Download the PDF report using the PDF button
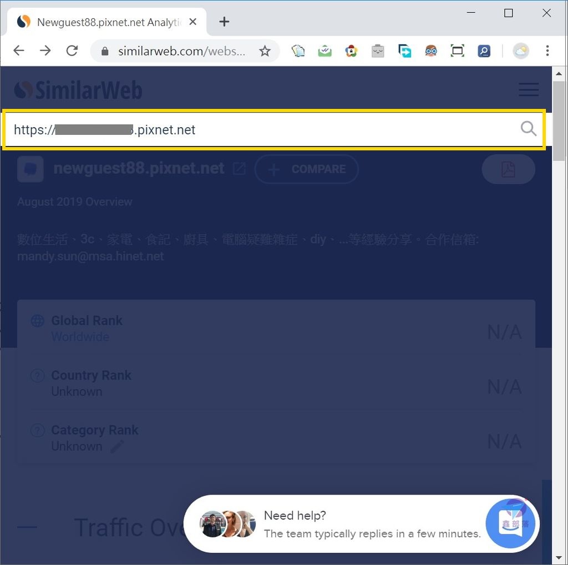Screen dimensions: 568x565 508,169
